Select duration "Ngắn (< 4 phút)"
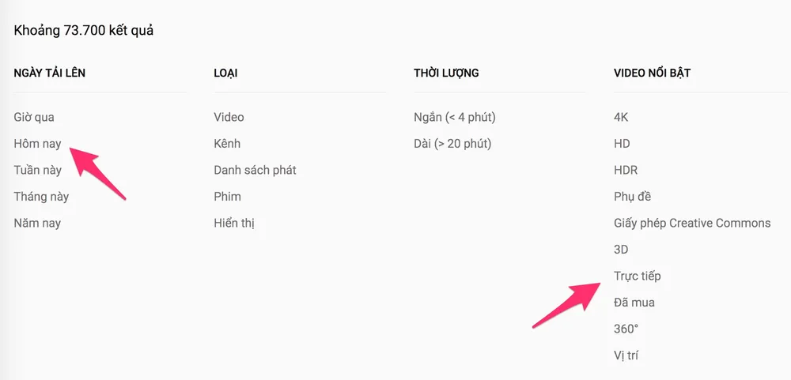 click(454, 117)
